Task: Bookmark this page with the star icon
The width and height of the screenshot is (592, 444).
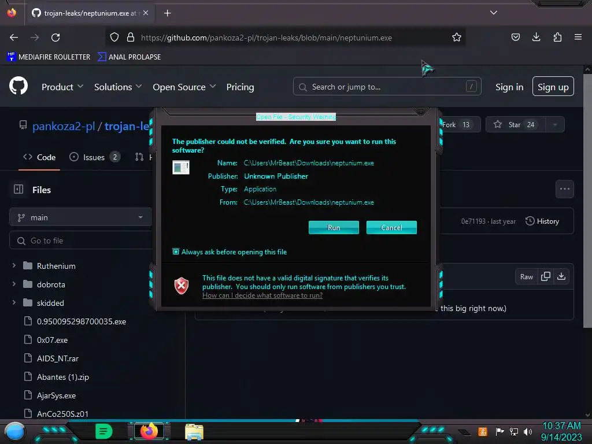Action: coord(457,38)
